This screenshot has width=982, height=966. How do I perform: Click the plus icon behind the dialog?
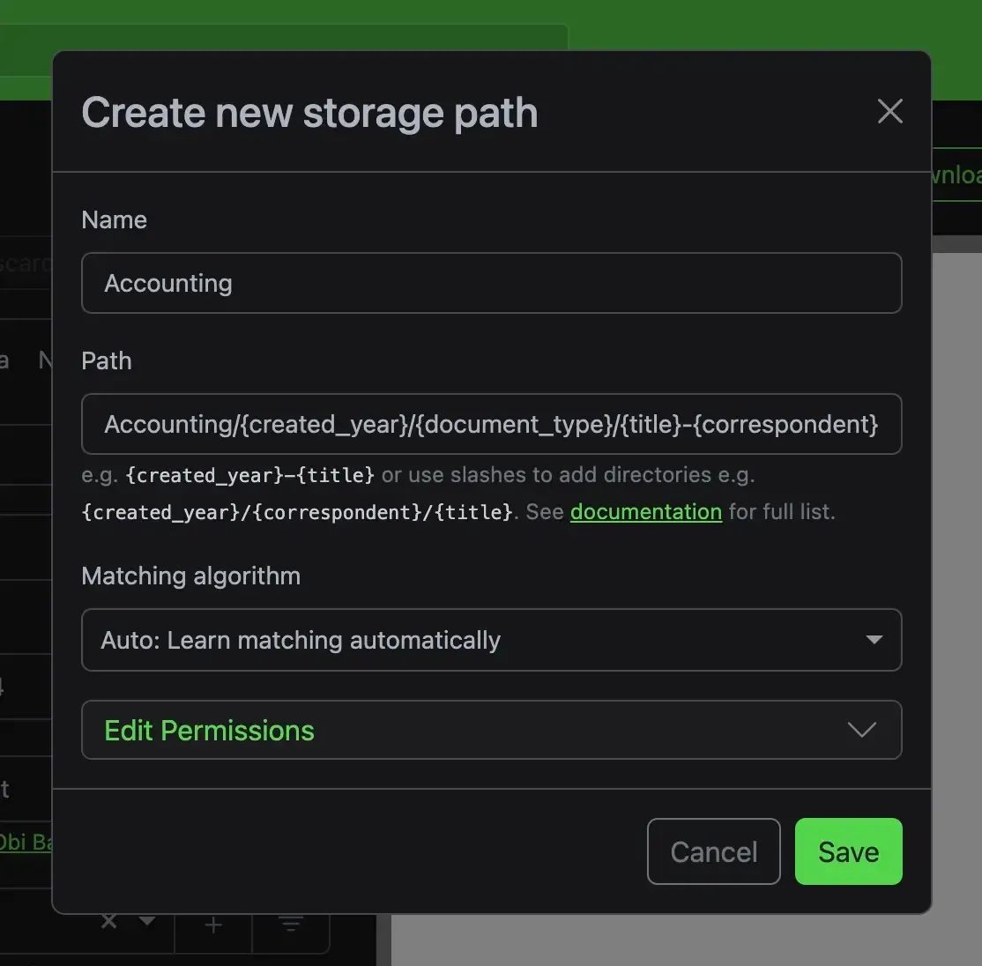(213, 925)
